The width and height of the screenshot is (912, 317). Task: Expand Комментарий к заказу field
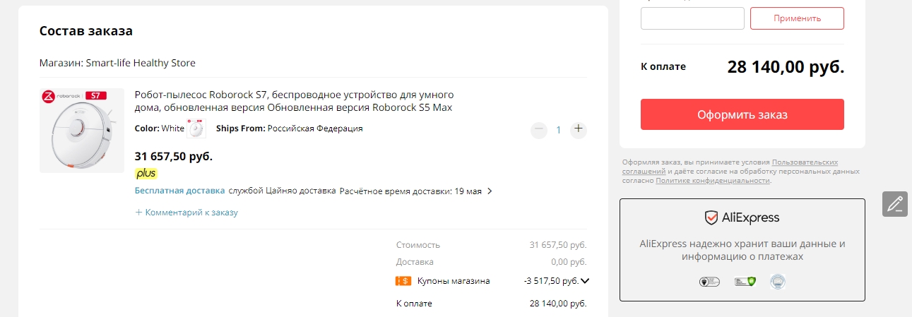(186, 213)
